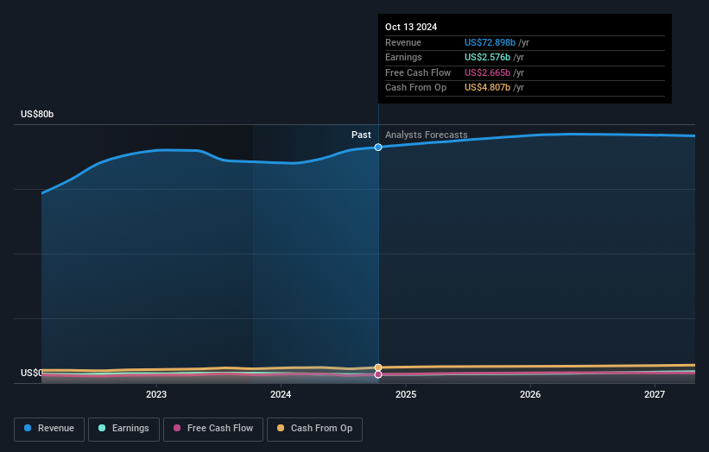This screenshot has height=452, width=709.
Task: Click the US$2.576b earnings value
Action: coord(487,57)
